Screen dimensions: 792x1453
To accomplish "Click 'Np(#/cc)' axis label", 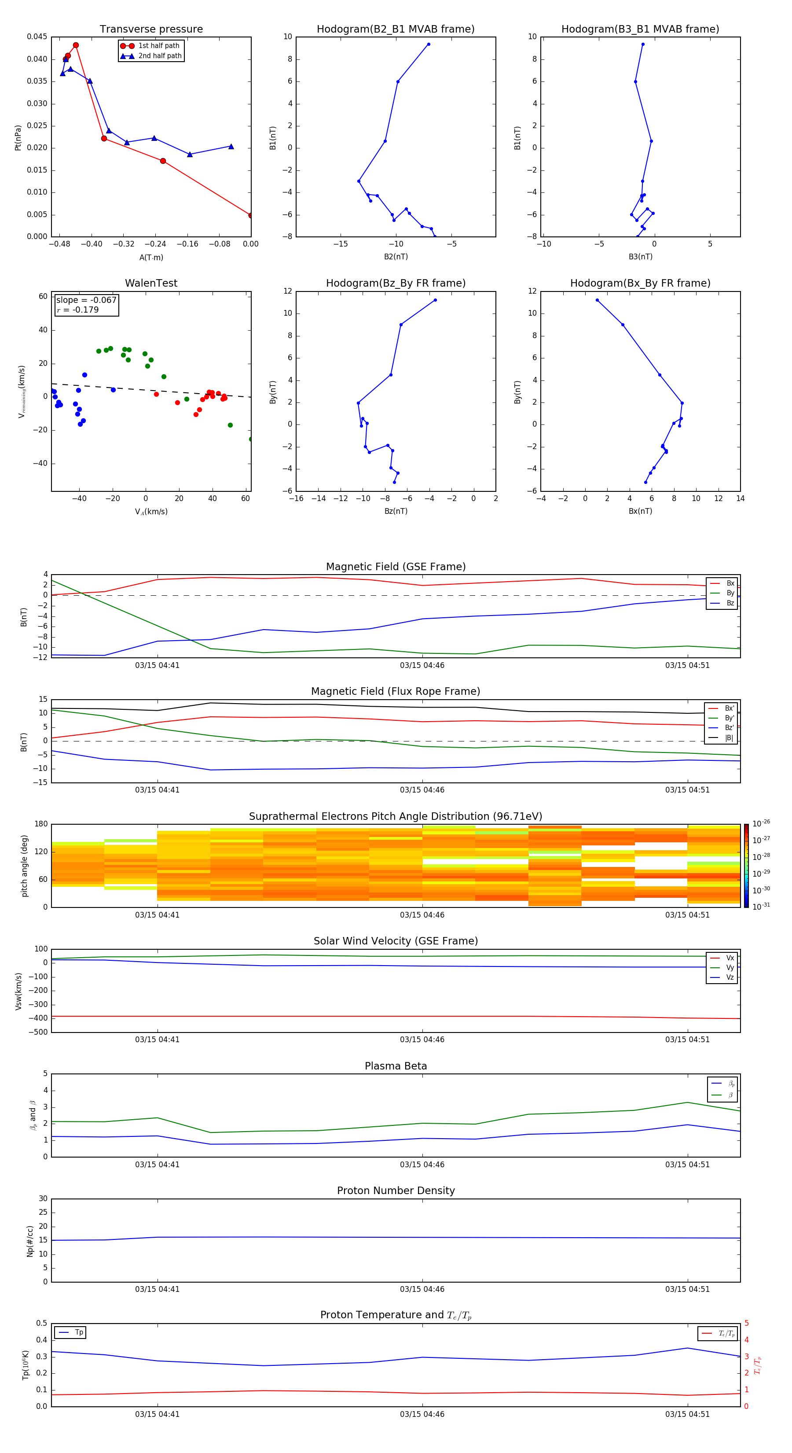I will 30,1241.
